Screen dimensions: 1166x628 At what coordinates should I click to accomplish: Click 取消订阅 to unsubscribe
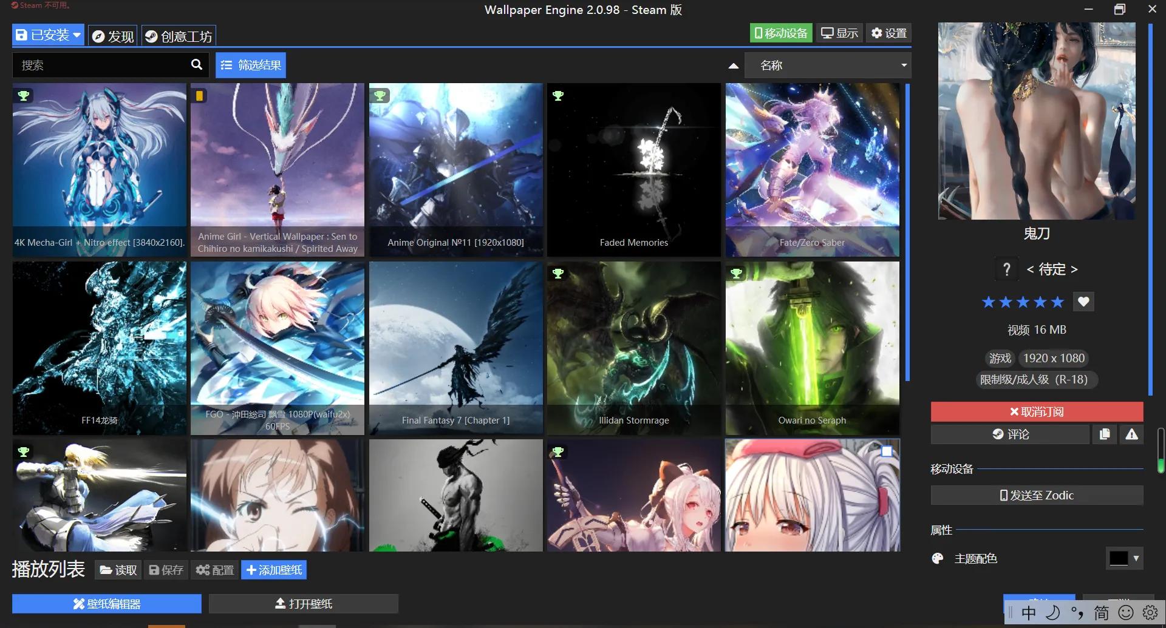pos(1037,412)
